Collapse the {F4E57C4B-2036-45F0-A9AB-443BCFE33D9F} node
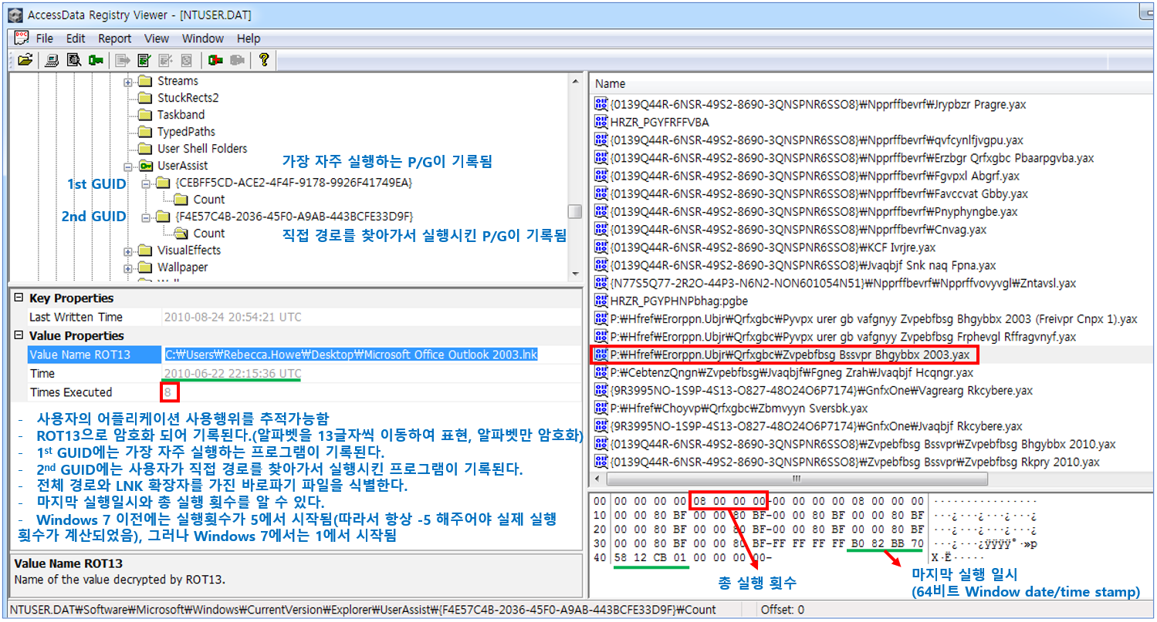The image size is (1157, 622). point(146,217)
